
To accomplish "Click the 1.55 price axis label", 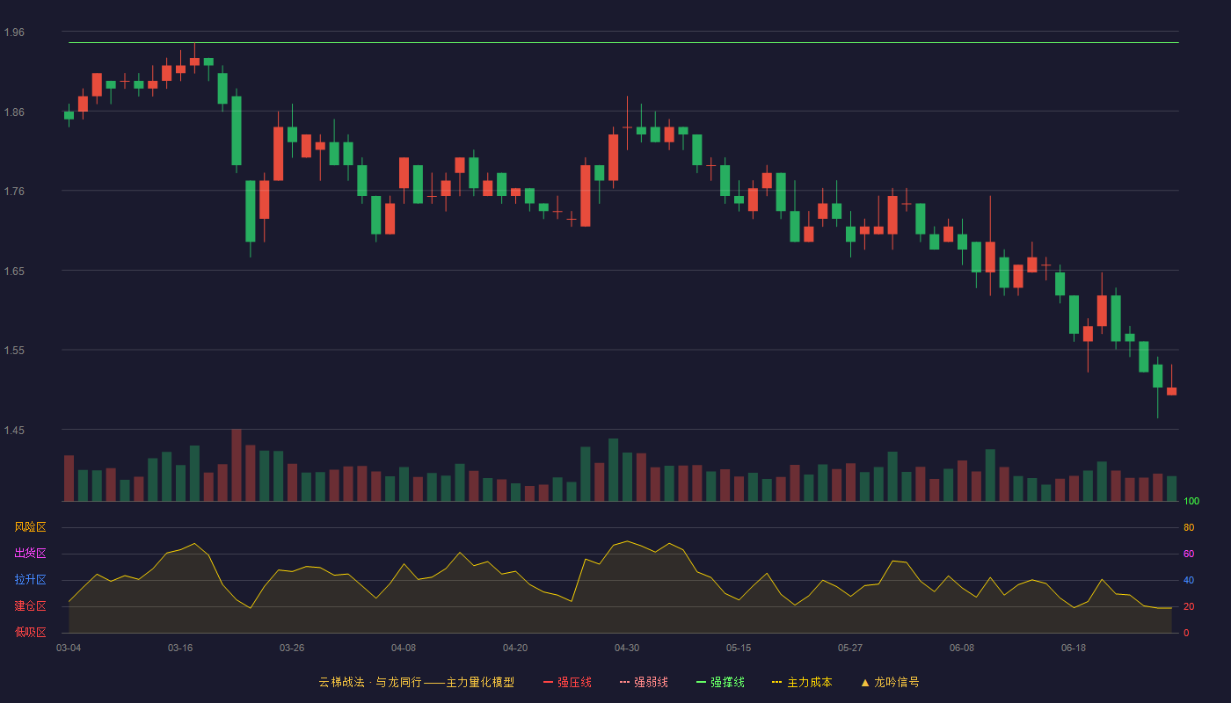I will [14, 351].
